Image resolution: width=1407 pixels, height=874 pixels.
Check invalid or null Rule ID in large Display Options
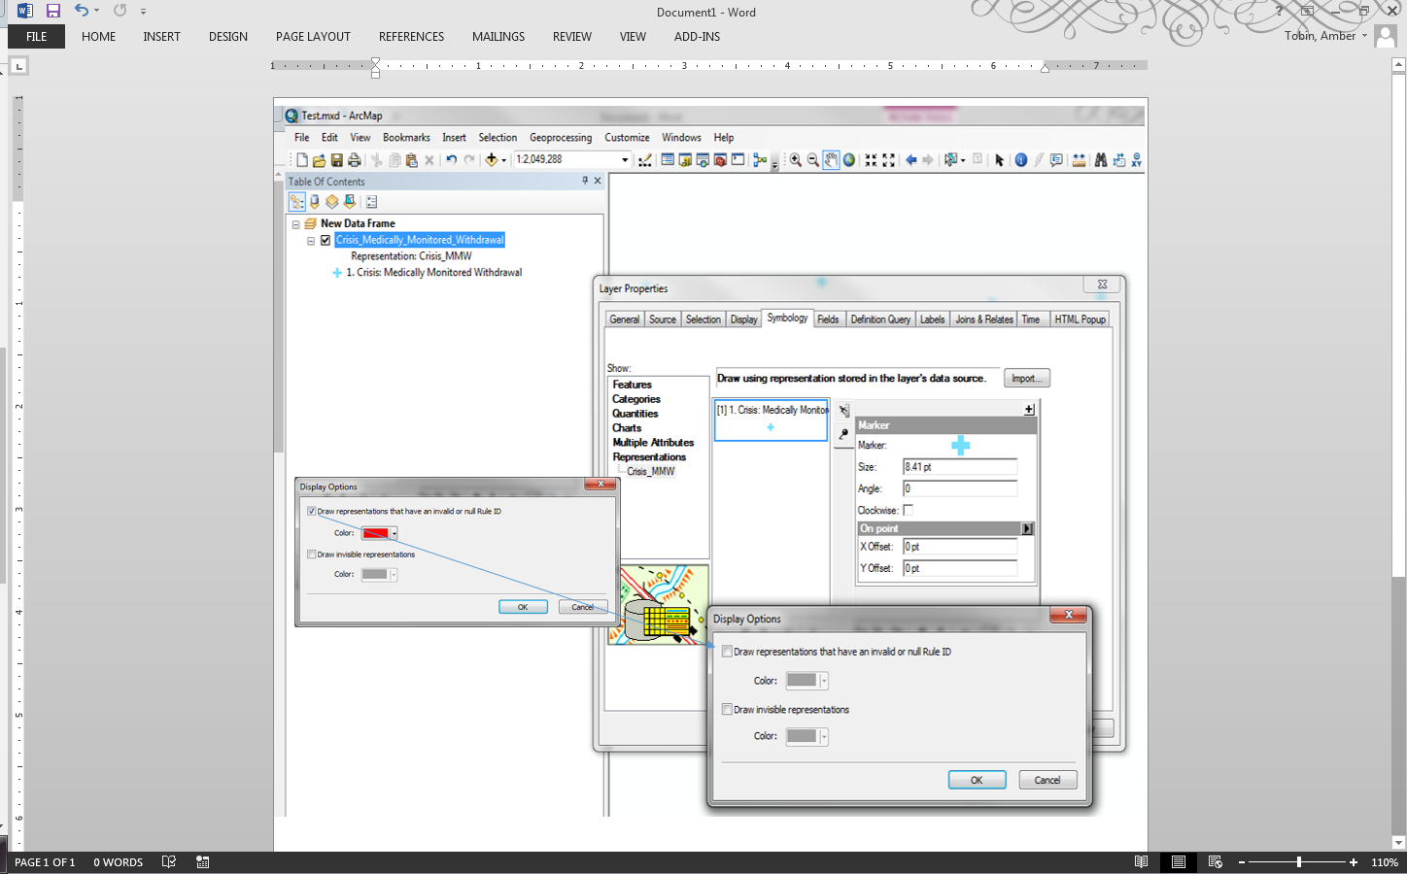coord(727,652)
